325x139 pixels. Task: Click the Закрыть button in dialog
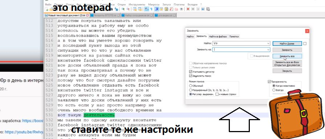[287, 71]
